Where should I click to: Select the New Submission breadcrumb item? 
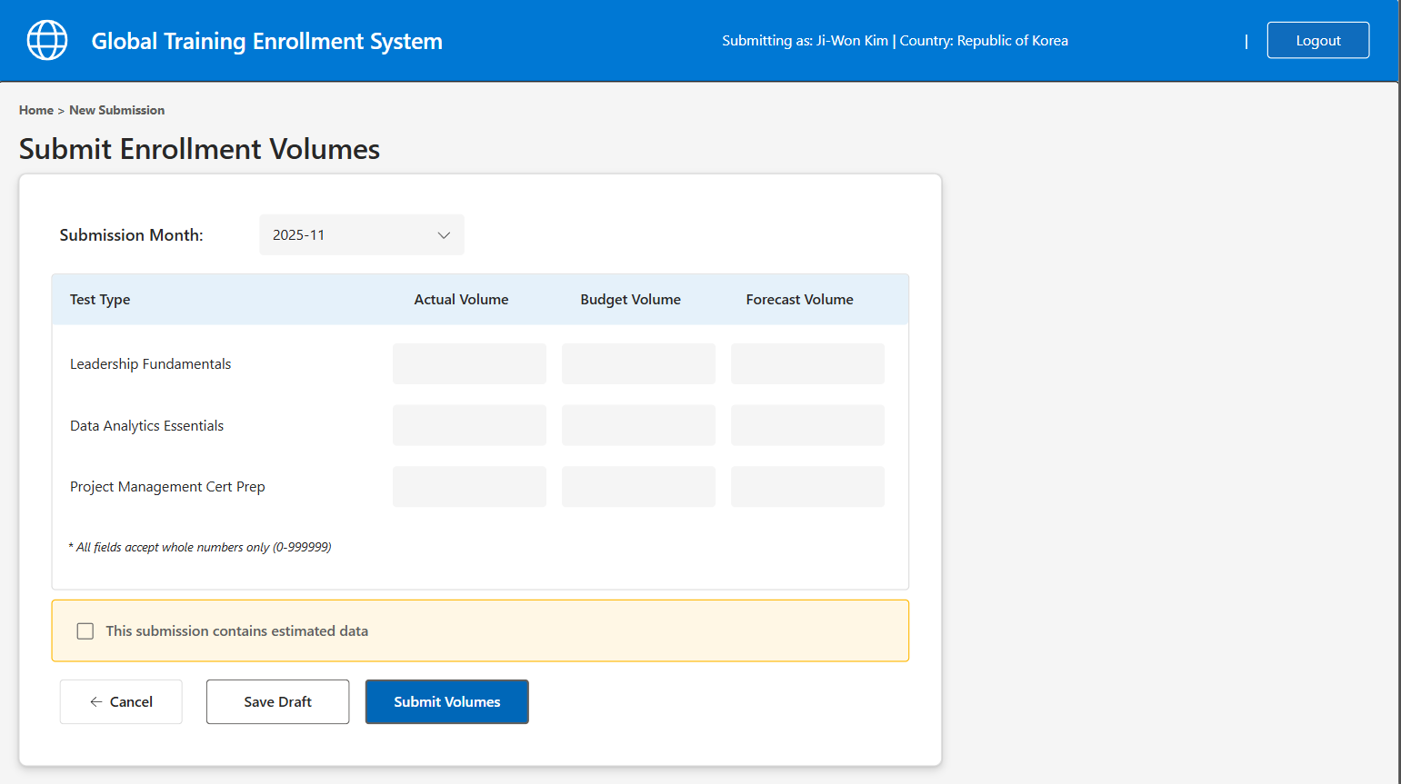click(116, 110)
